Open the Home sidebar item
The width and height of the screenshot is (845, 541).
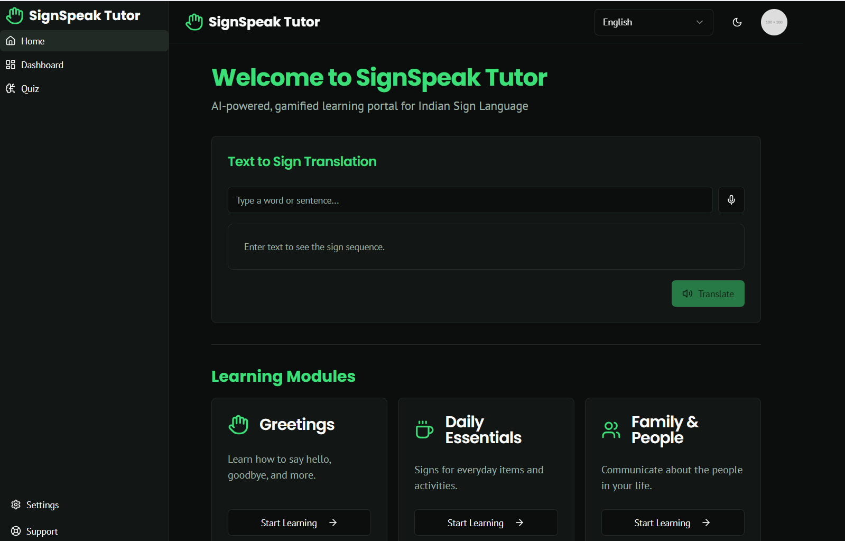84,41
